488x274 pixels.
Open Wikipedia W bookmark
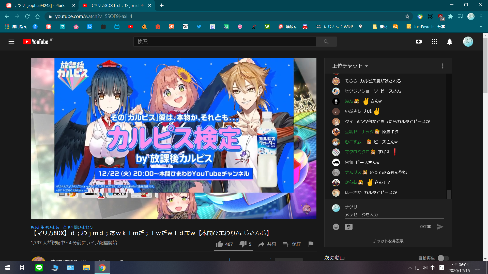tap(185, 27)
